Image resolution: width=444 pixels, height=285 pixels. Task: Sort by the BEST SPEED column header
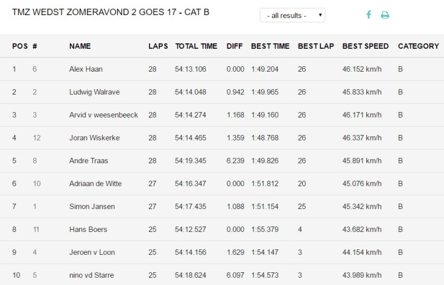(366, 46)
